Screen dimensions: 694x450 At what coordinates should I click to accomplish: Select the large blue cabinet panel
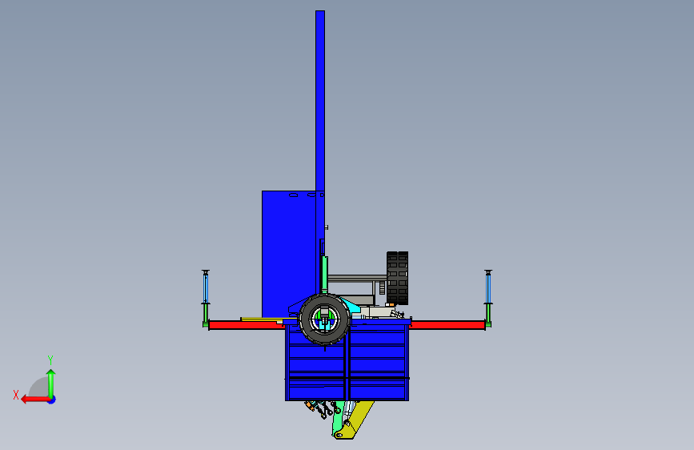[289, 255]
